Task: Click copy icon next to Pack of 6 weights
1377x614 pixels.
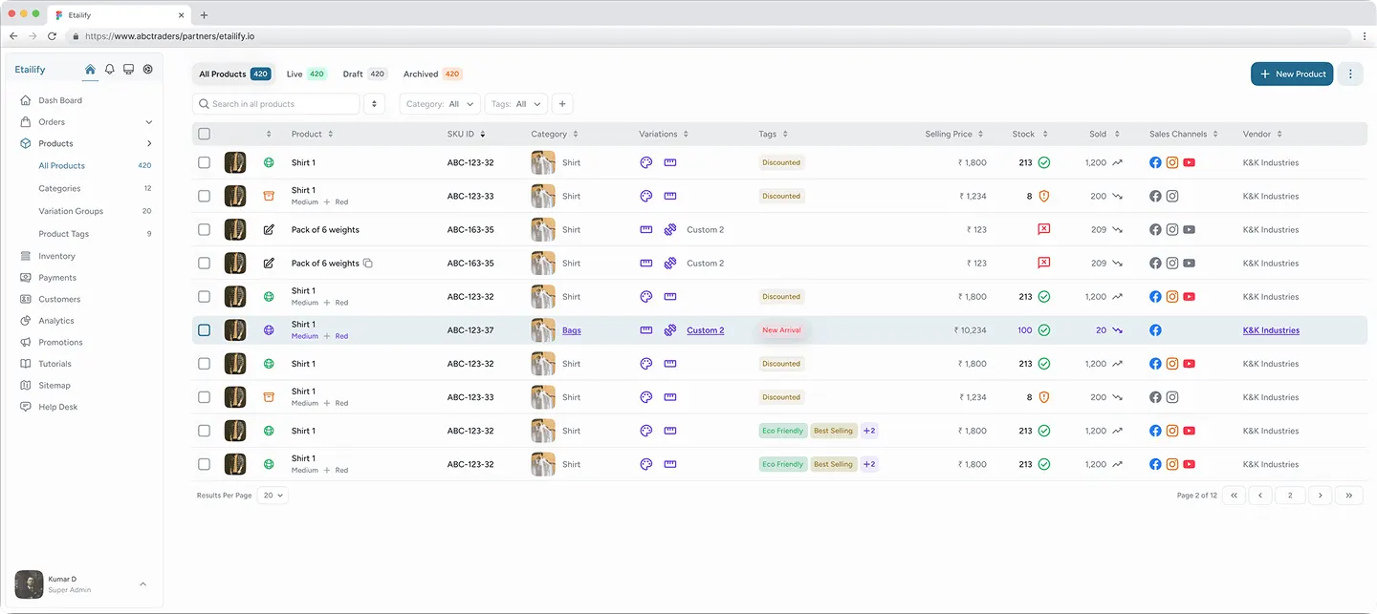Action: point(368,264)
